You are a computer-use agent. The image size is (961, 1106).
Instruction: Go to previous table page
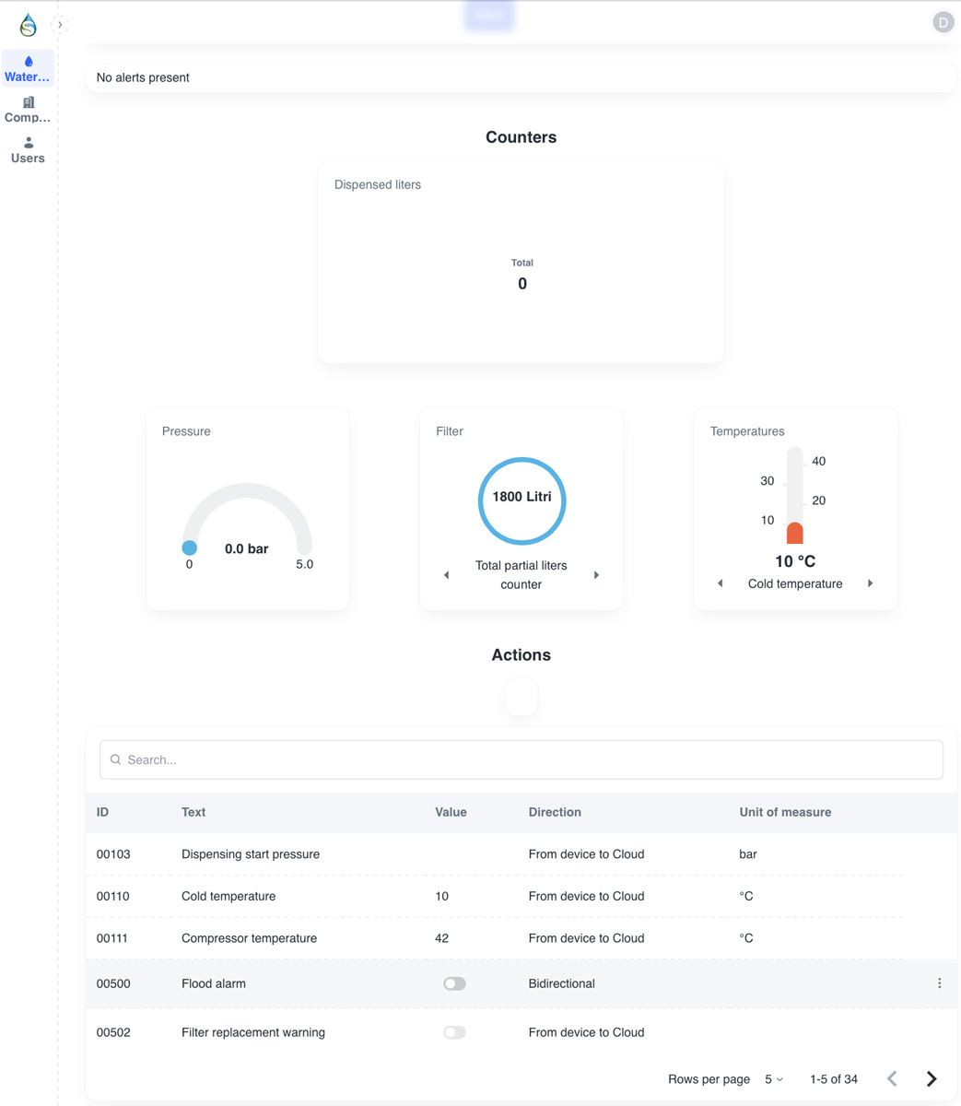tap(892, 1079)
